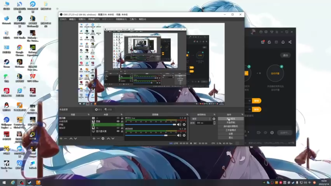Toggle visibility eye of the topmost camera source
This screenshot has width=331, height=186.
point(118,118)
